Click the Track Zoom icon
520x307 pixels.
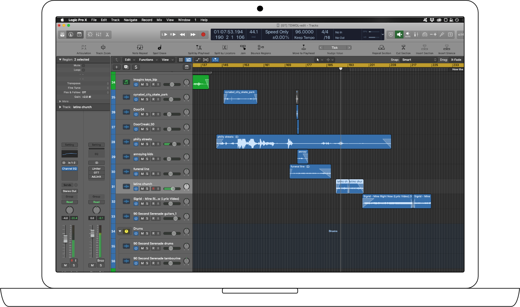pyautogui.click(x=103, y=48)
